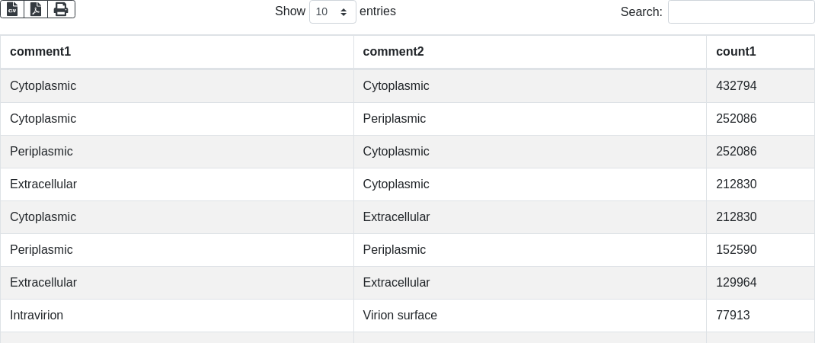The image size is (815, 343).
Task: Click the Intravirion cell
Action: tap(37, 315)
